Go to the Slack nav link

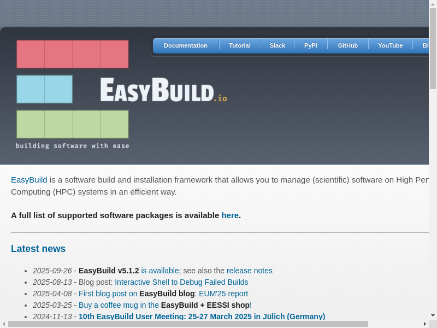click(277, 45)
